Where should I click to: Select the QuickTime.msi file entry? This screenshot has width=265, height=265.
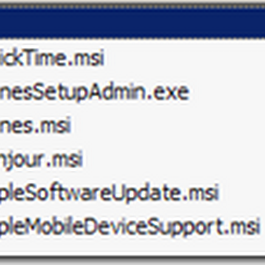point(52,58)
